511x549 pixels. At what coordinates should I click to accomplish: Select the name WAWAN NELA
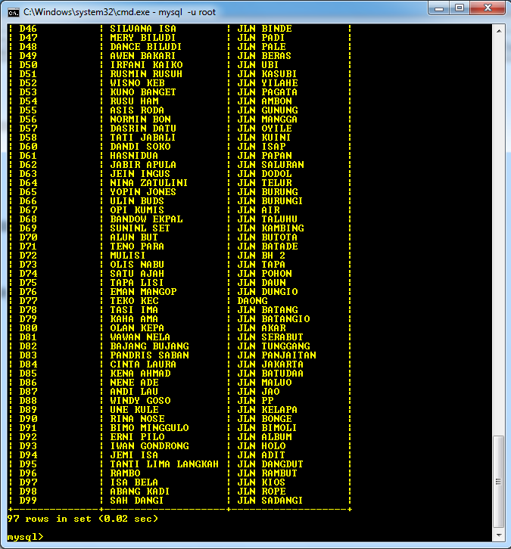(x=140, y=338)
